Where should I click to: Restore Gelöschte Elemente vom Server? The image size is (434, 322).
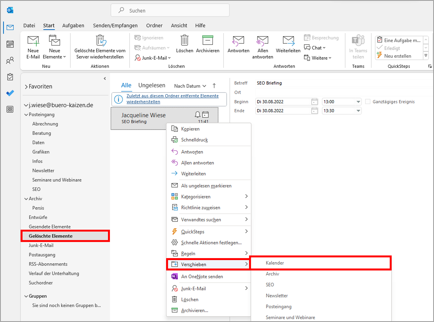pyautogui.click(x=100, y=47)
